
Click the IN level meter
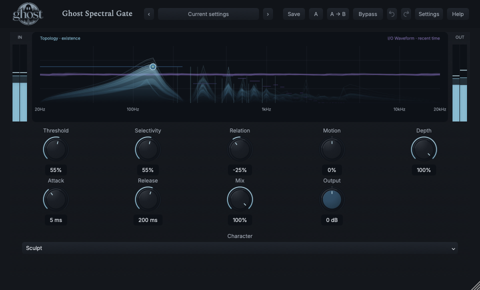coord(19,83)
